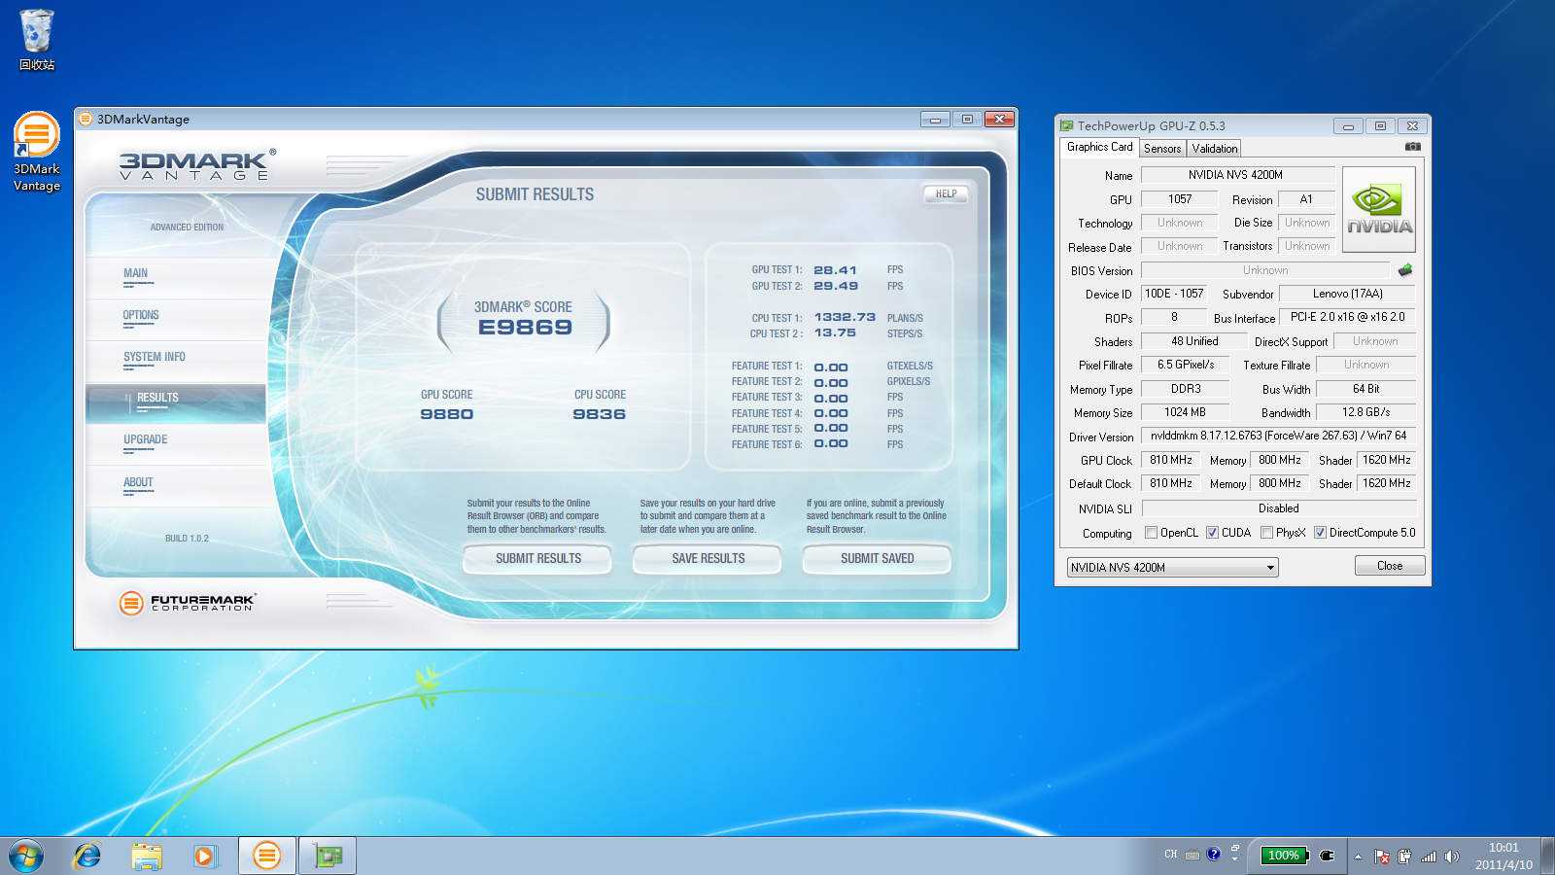Click the Show Desktop strip on taskbar
The width and height of the screenshot is (1555, 875).
1547,856
